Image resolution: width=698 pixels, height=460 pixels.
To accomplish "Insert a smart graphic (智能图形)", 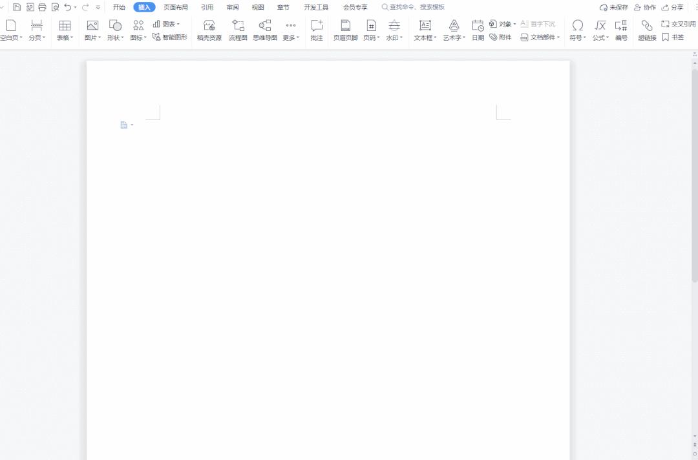I will [169, 37].
